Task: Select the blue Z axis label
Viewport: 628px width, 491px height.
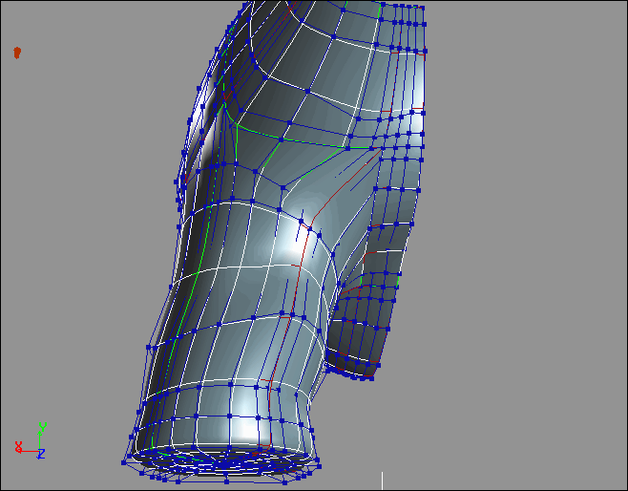Action: point(41,454)
